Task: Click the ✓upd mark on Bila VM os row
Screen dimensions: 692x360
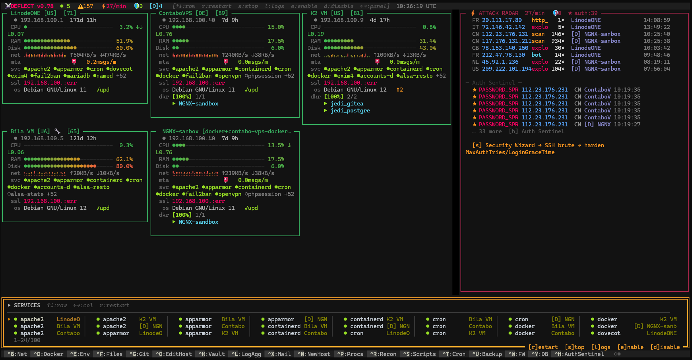Action: (103, 208)
